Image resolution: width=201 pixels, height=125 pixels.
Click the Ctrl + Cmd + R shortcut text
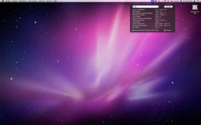click(x=161, y=13)
